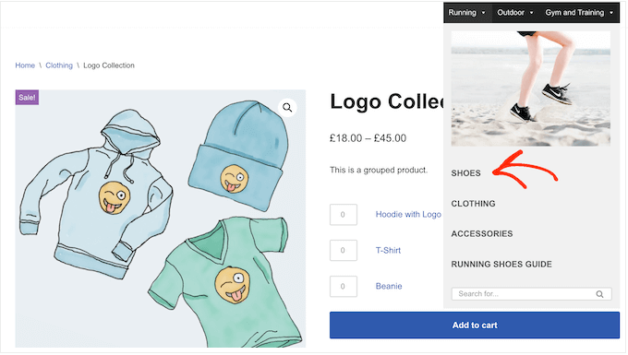Open the Shoes menu entry

[465, 173]
